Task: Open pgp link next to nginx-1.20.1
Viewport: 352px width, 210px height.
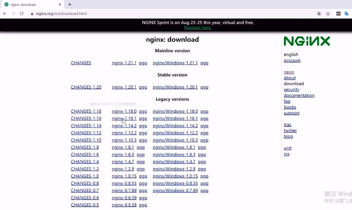Action: [143, 87]
